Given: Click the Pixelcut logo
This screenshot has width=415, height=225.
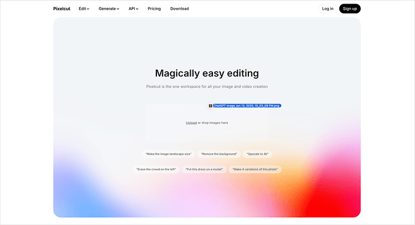Looking at the screenshot, I should pos(62,9).
